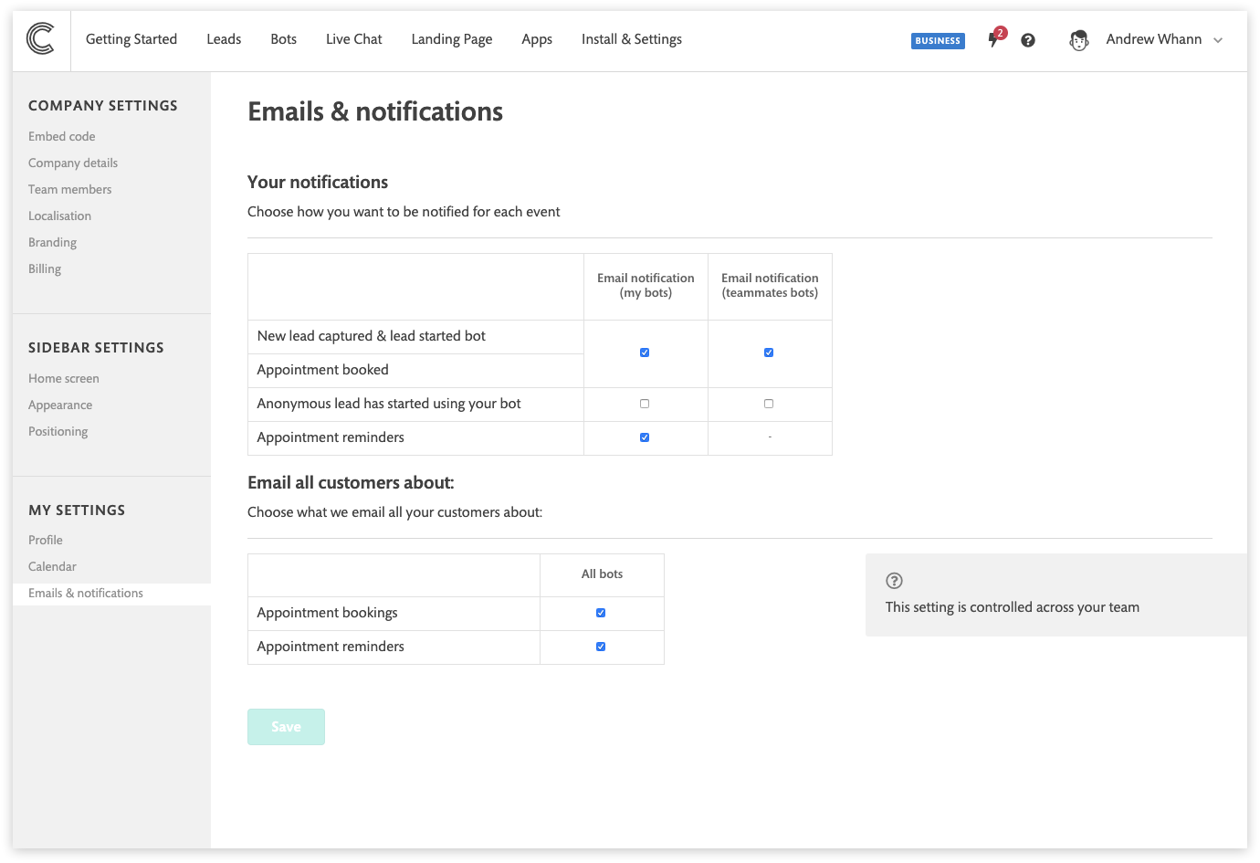
Task: Uncheck Appointment bookings for all bots
Action: (601, 613)
